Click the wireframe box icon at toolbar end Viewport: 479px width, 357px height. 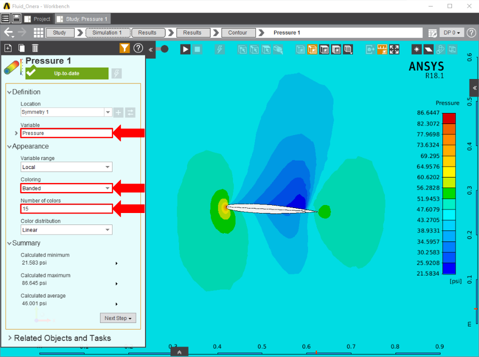click(452, 49)
